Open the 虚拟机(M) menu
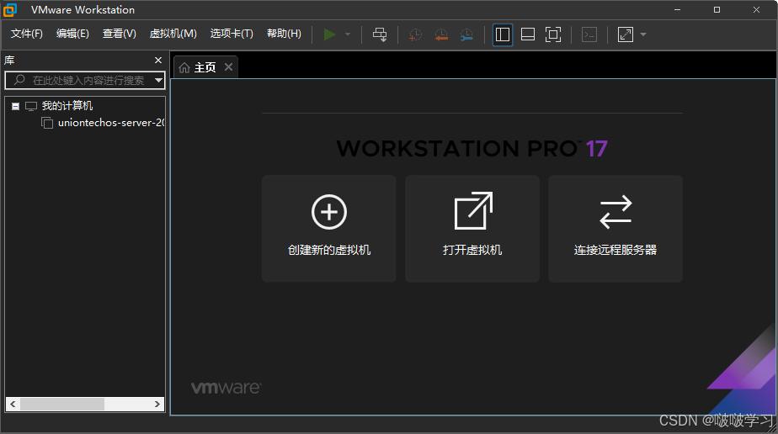778x434 pixels. click(173, 34)
